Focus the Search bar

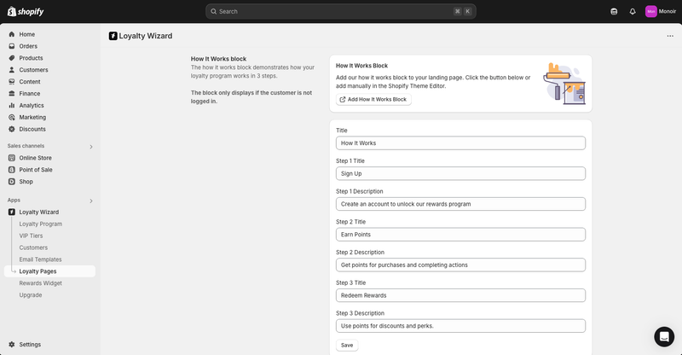340,11
